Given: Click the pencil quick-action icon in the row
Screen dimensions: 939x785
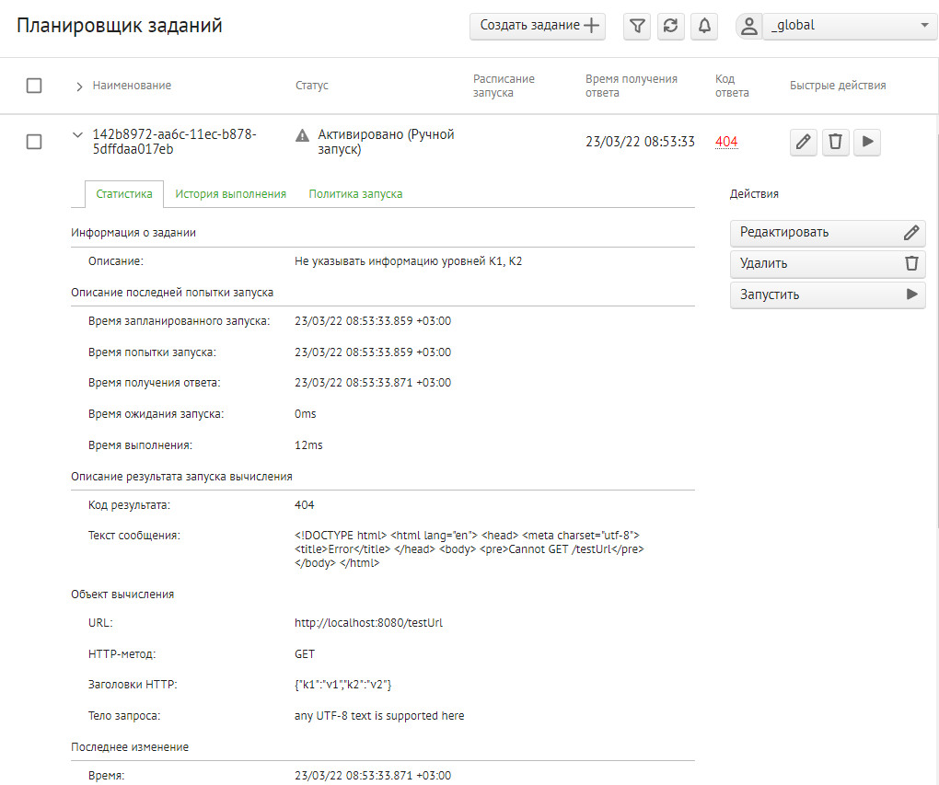Looking at the screenshot, I should click(804, 142).
